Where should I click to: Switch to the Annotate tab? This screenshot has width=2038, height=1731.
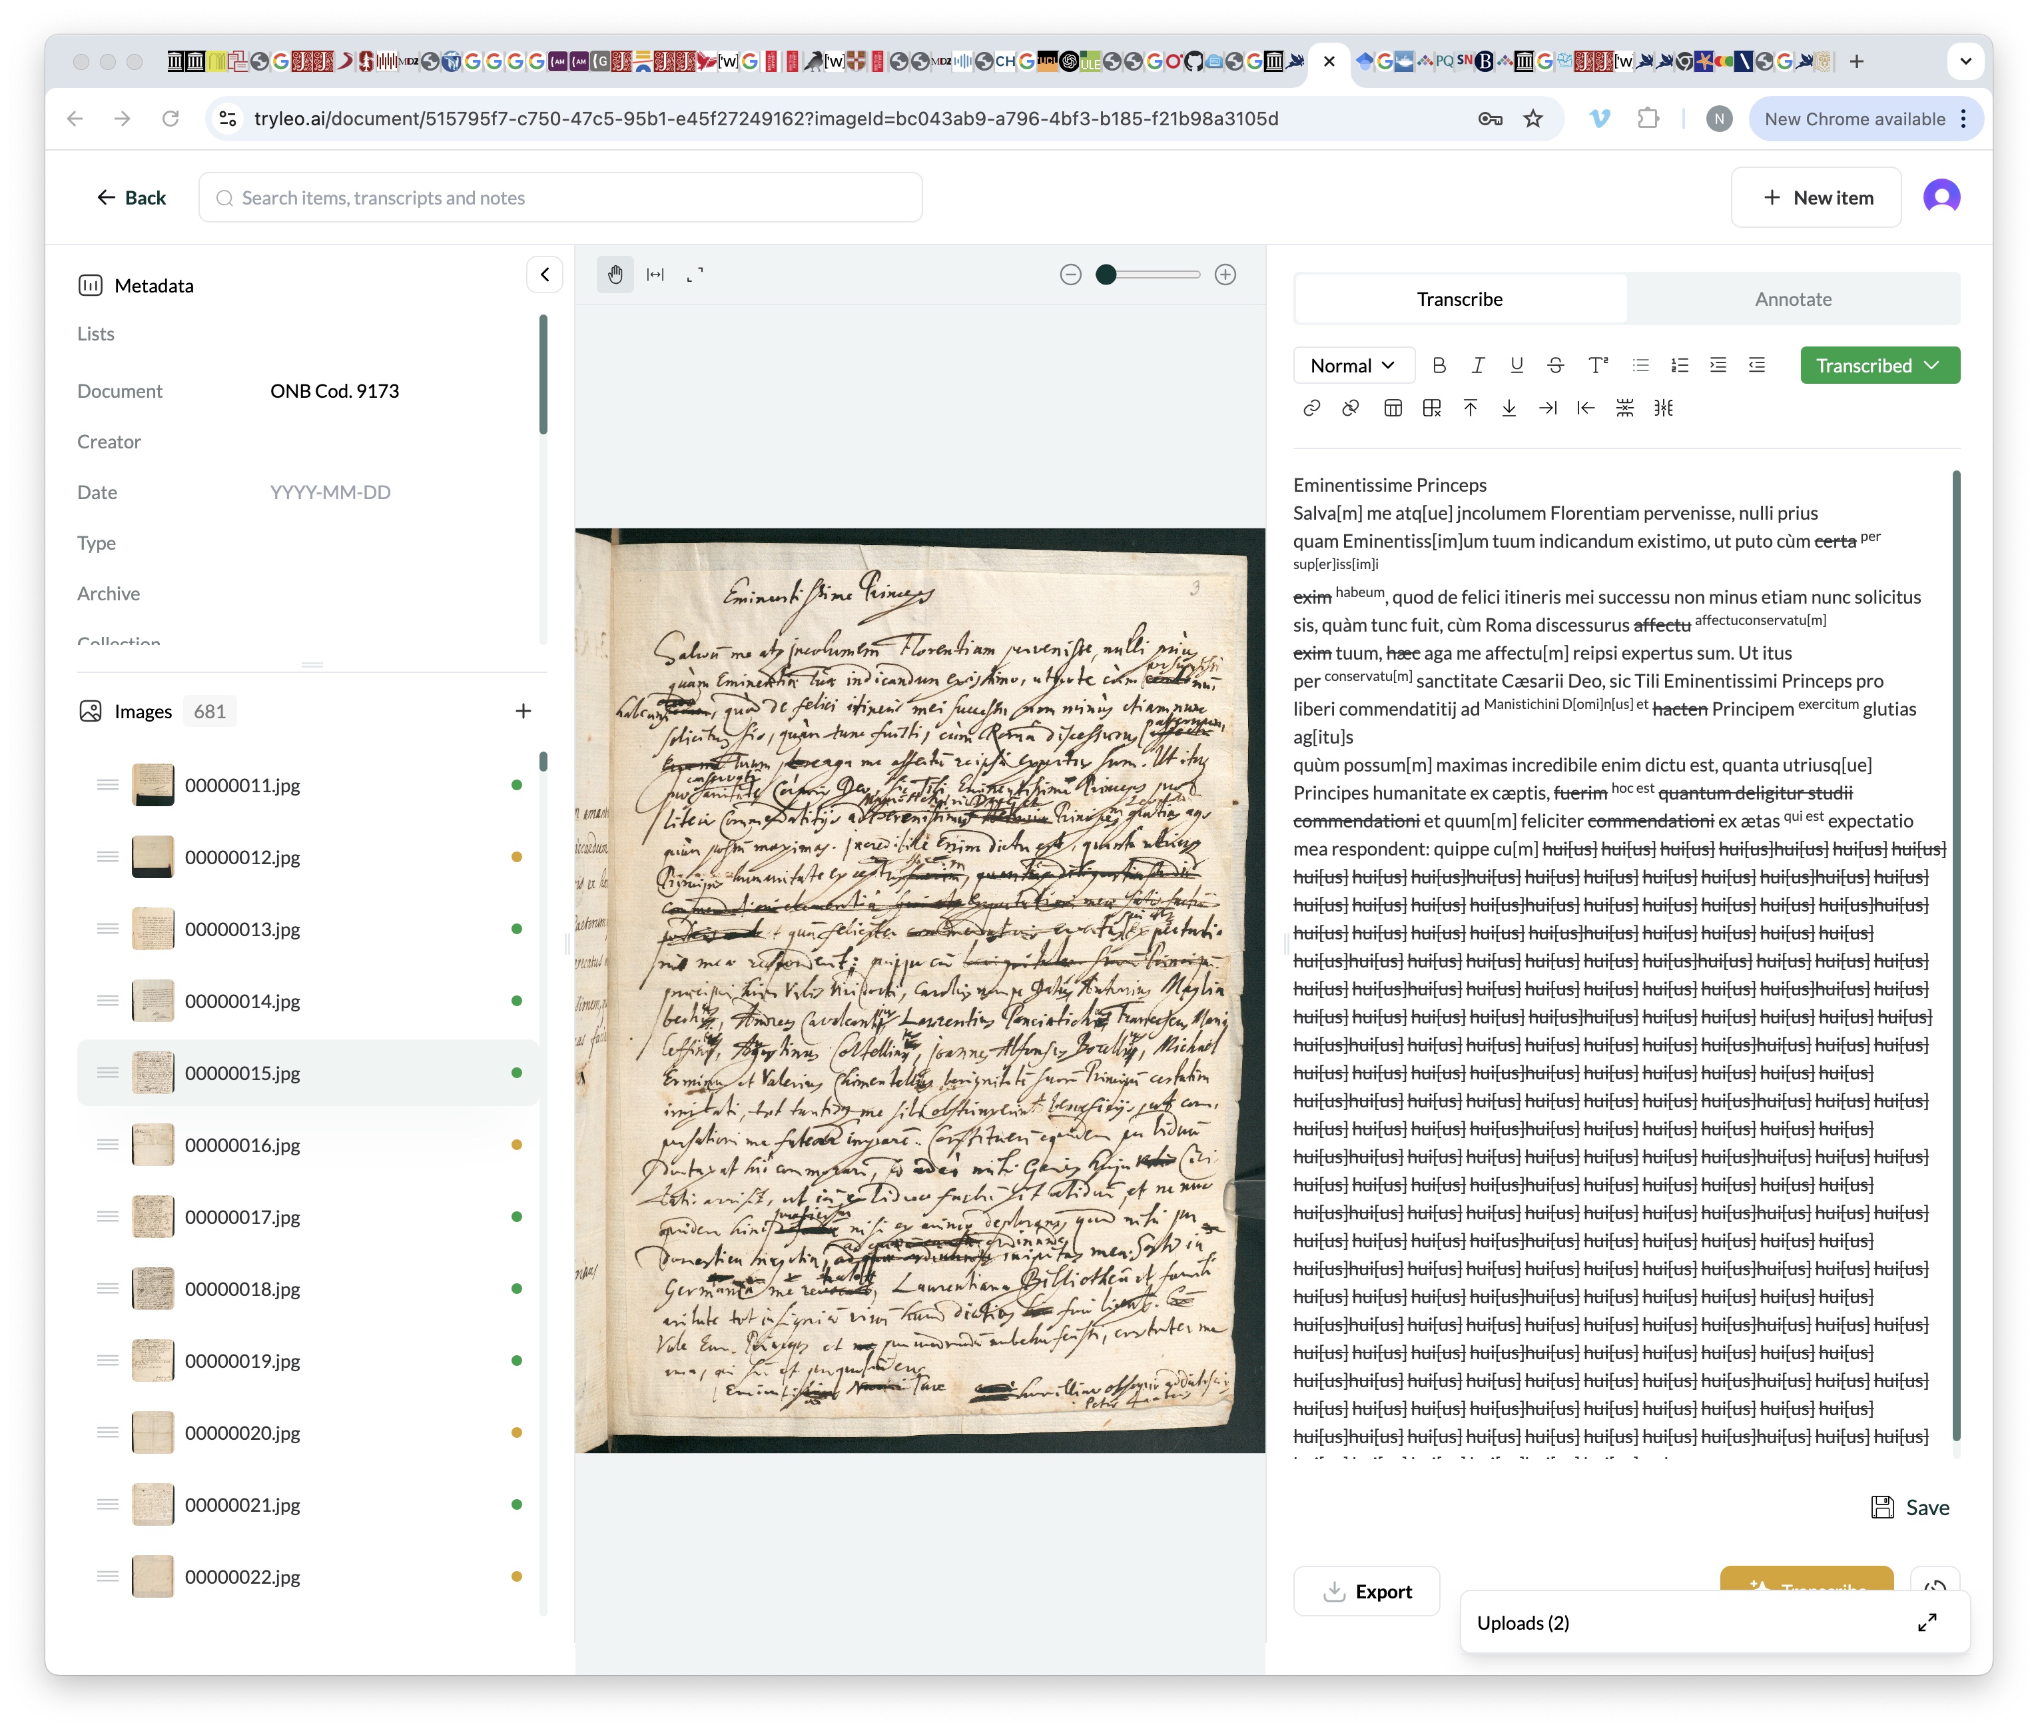(1792, 299)
